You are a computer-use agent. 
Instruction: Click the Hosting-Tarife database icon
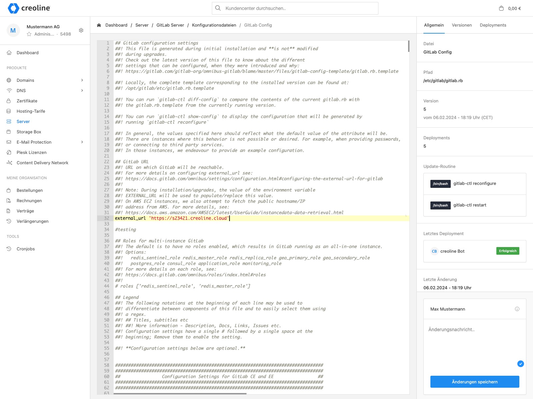pos(9,111)
